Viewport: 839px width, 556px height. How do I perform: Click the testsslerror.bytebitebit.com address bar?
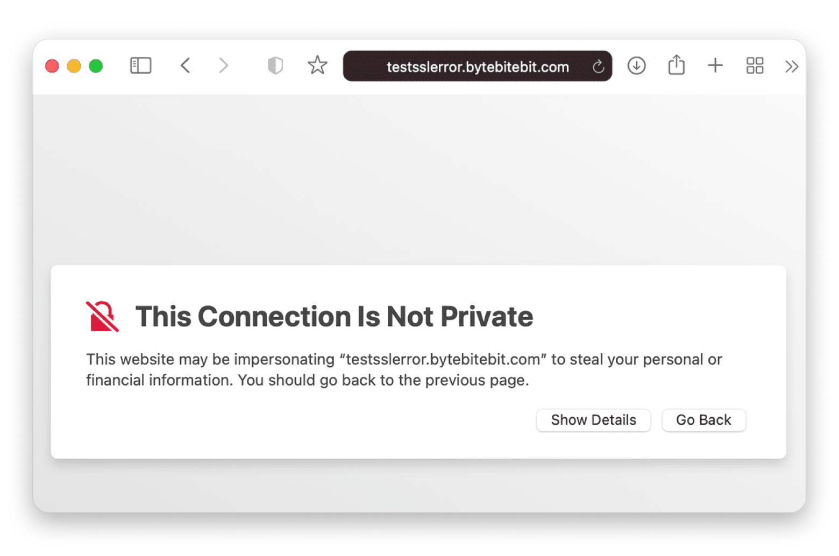[477, 67]
